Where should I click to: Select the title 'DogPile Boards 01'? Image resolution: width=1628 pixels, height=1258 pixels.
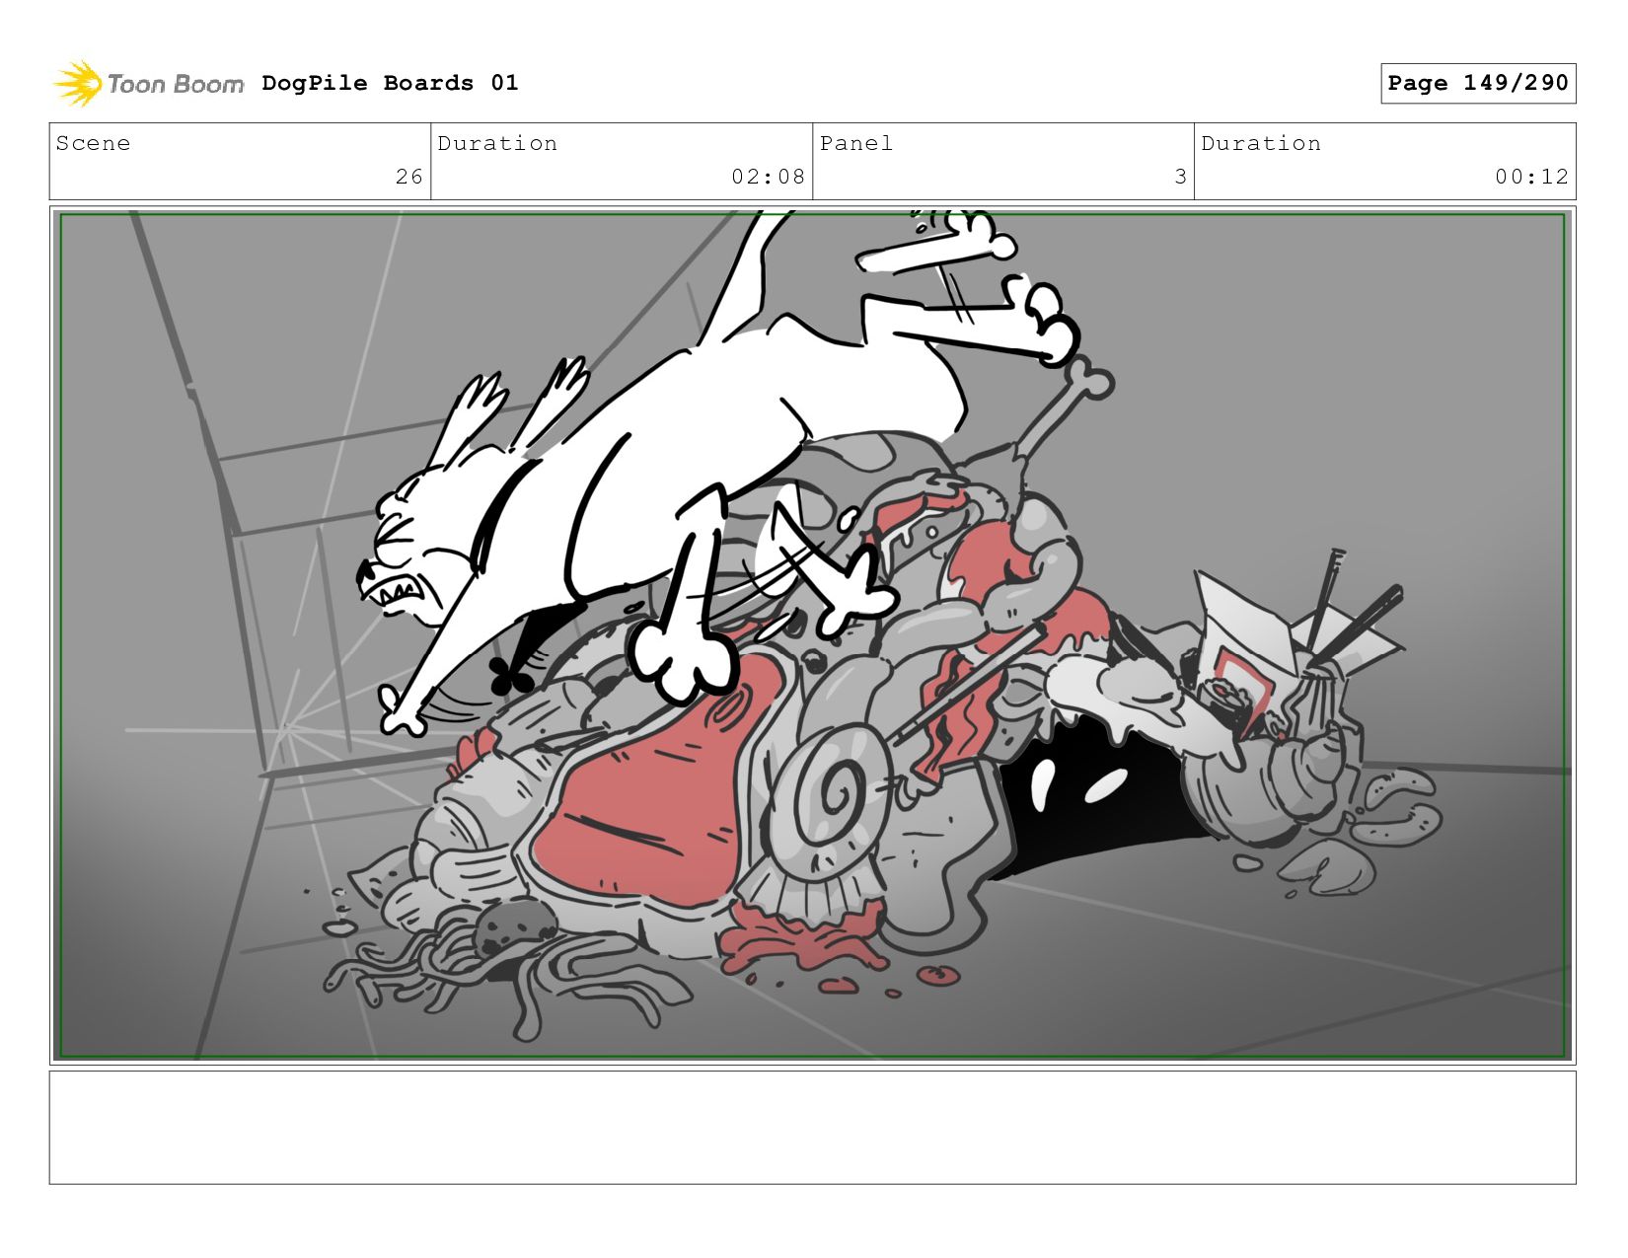[x=390, y=83]
